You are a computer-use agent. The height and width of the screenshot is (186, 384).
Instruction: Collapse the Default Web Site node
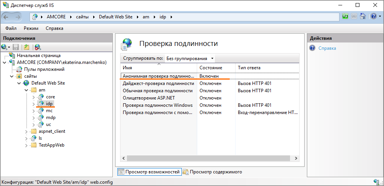click(19, 83)
